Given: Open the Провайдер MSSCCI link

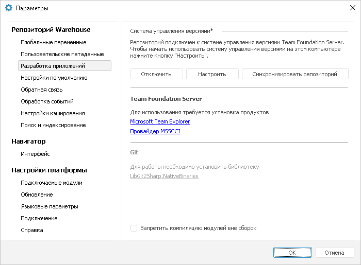Looking at the screenshot, I should click(155, 131).
